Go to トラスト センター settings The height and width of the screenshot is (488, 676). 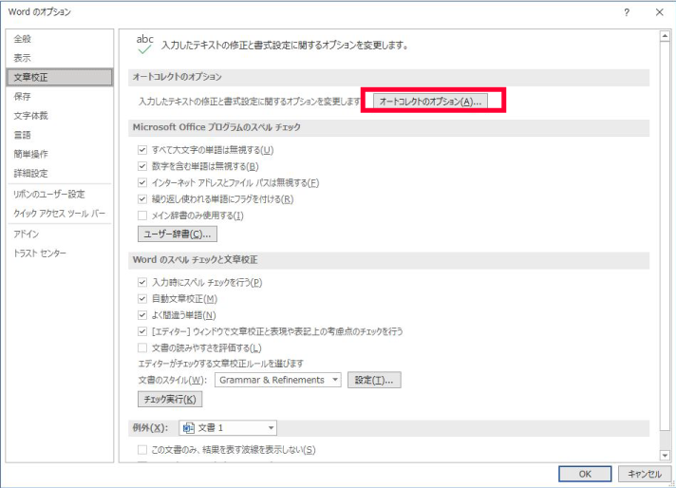tap(40, 253)
